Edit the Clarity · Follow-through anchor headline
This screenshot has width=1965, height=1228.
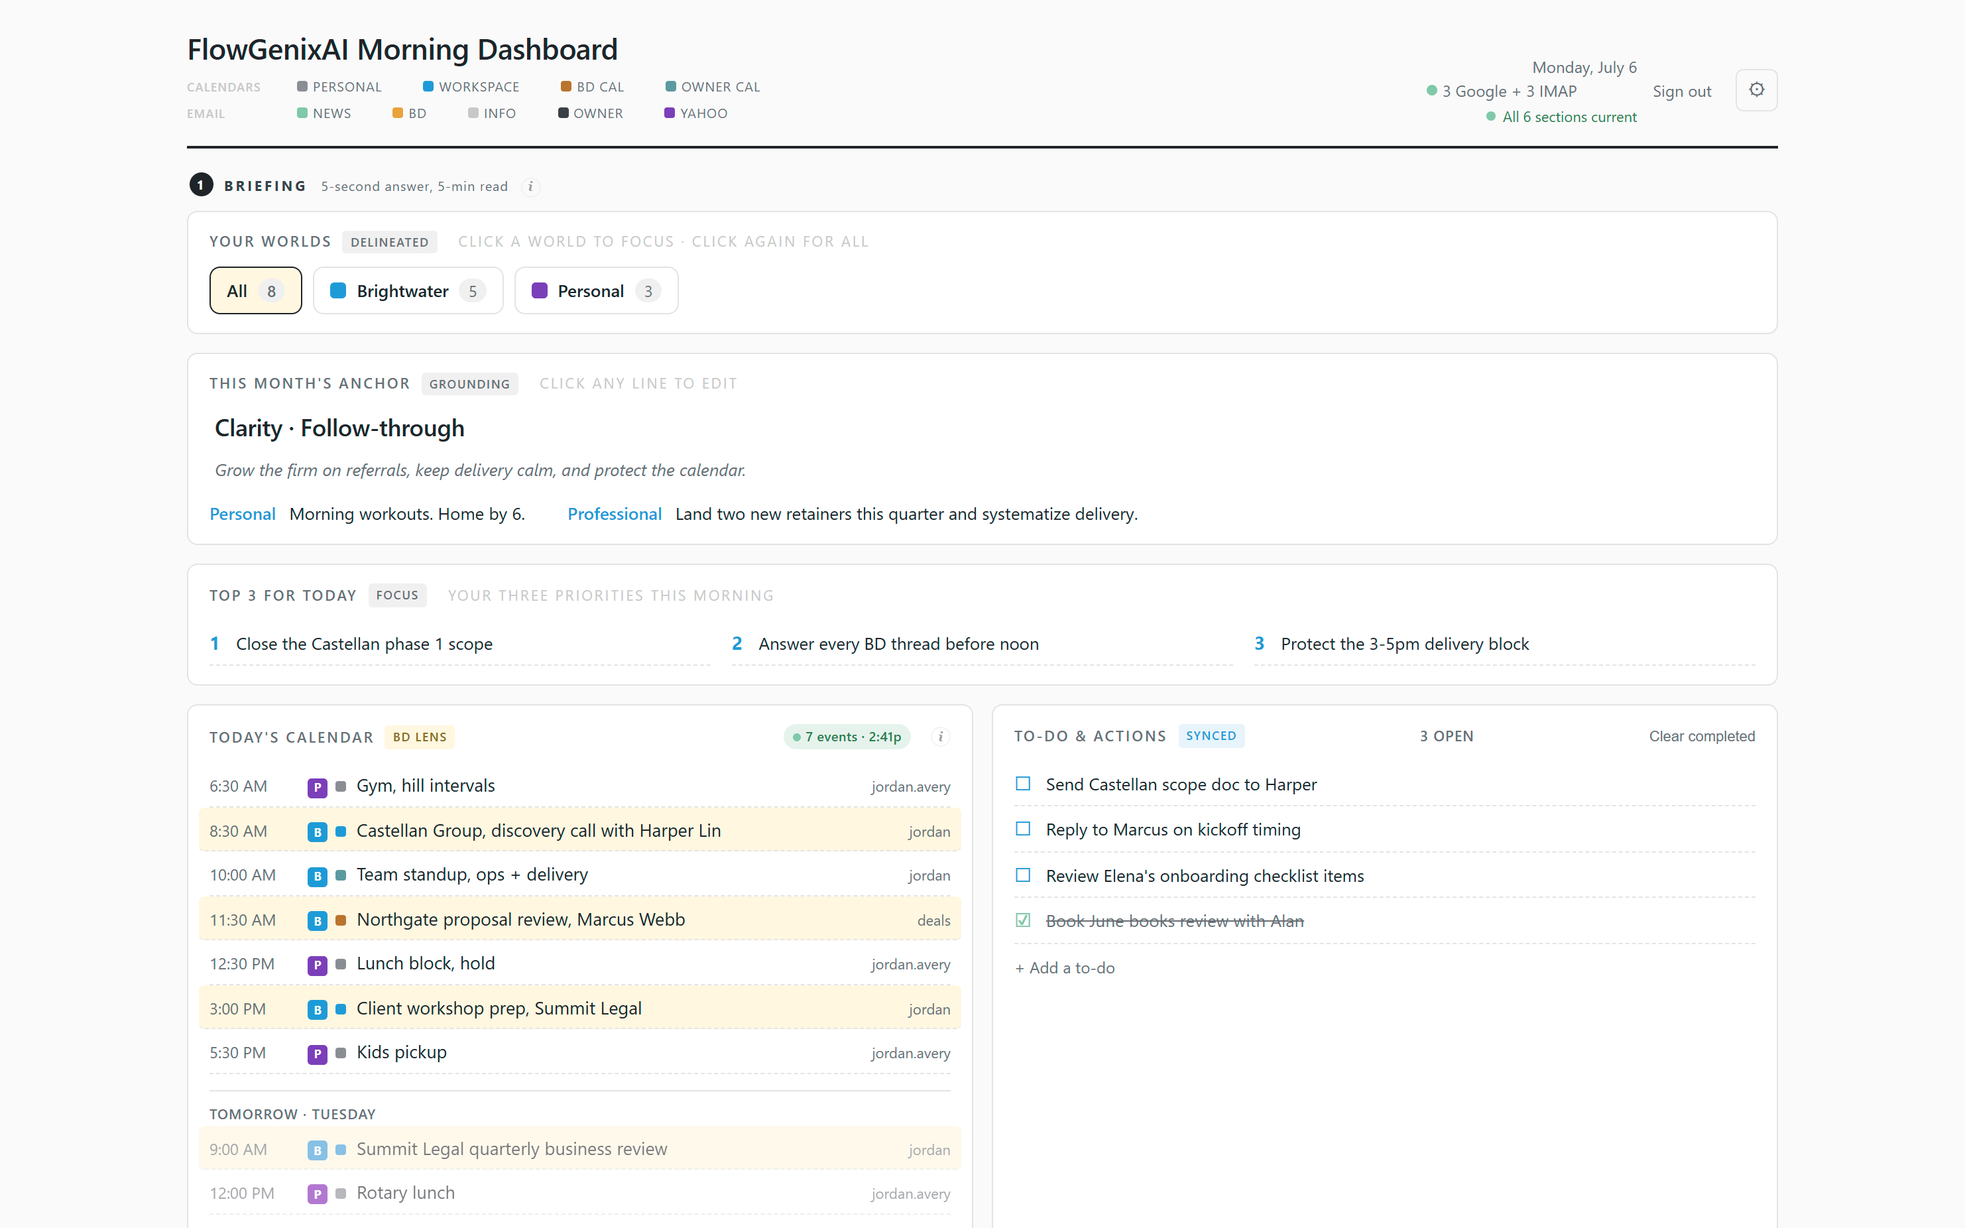click(339, 428)
